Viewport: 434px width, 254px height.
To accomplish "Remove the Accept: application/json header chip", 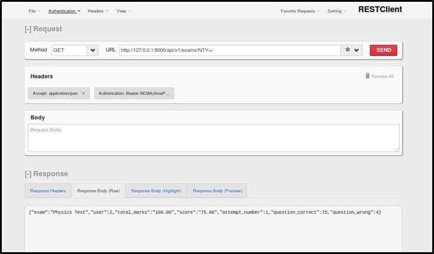I will (83, 94).
